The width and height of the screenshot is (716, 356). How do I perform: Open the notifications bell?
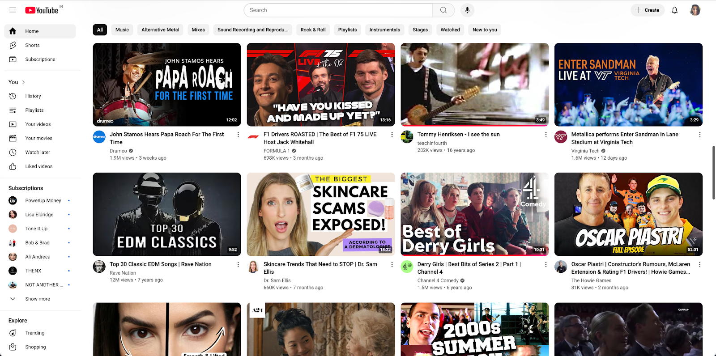coord(674,10)
